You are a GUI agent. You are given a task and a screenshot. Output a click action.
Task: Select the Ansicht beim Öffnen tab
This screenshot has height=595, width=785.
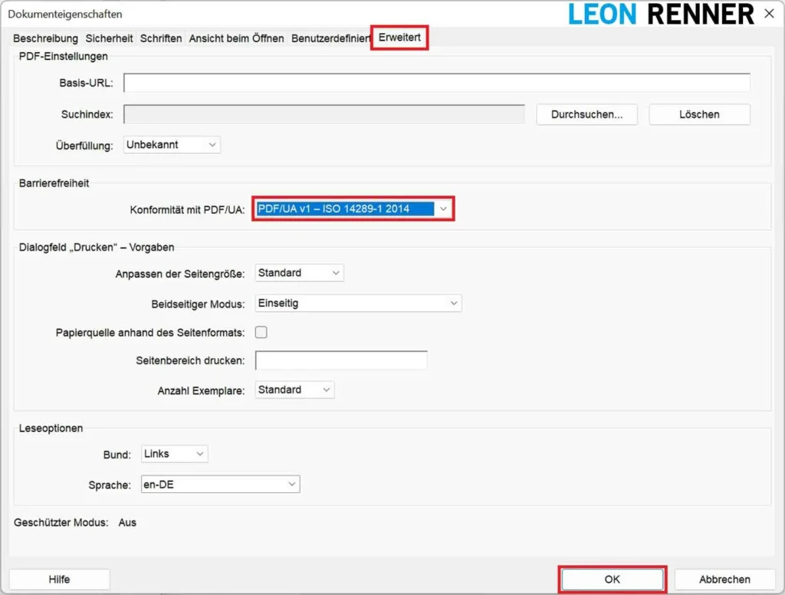coord(236,38)
